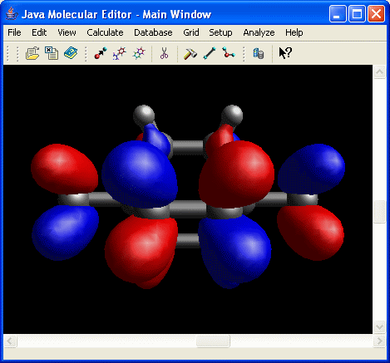Screen dimensions: 390x363
Task: Click the vertical scrollbar down arrow
Action: point(379,327)
